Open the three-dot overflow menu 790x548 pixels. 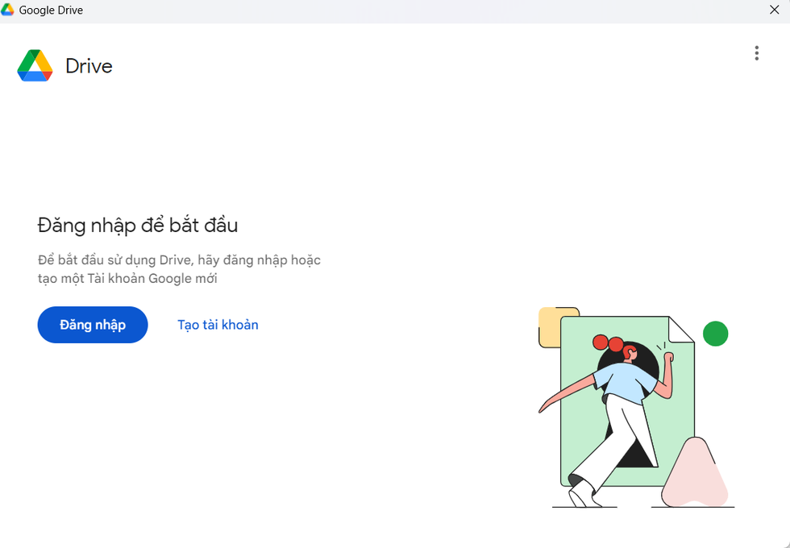click(757, 53)
